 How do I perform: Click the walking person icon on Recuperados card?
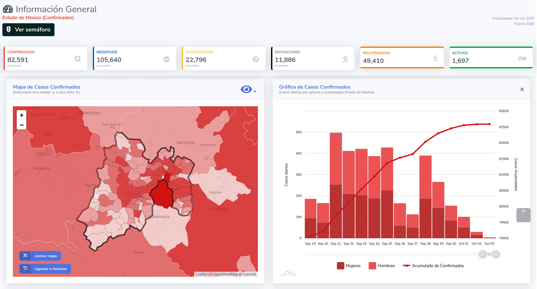[435, 58]
